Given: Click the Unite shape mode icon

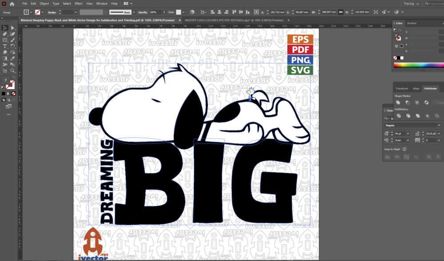Looking at the screenshot, I should click(x=398, y=102).
